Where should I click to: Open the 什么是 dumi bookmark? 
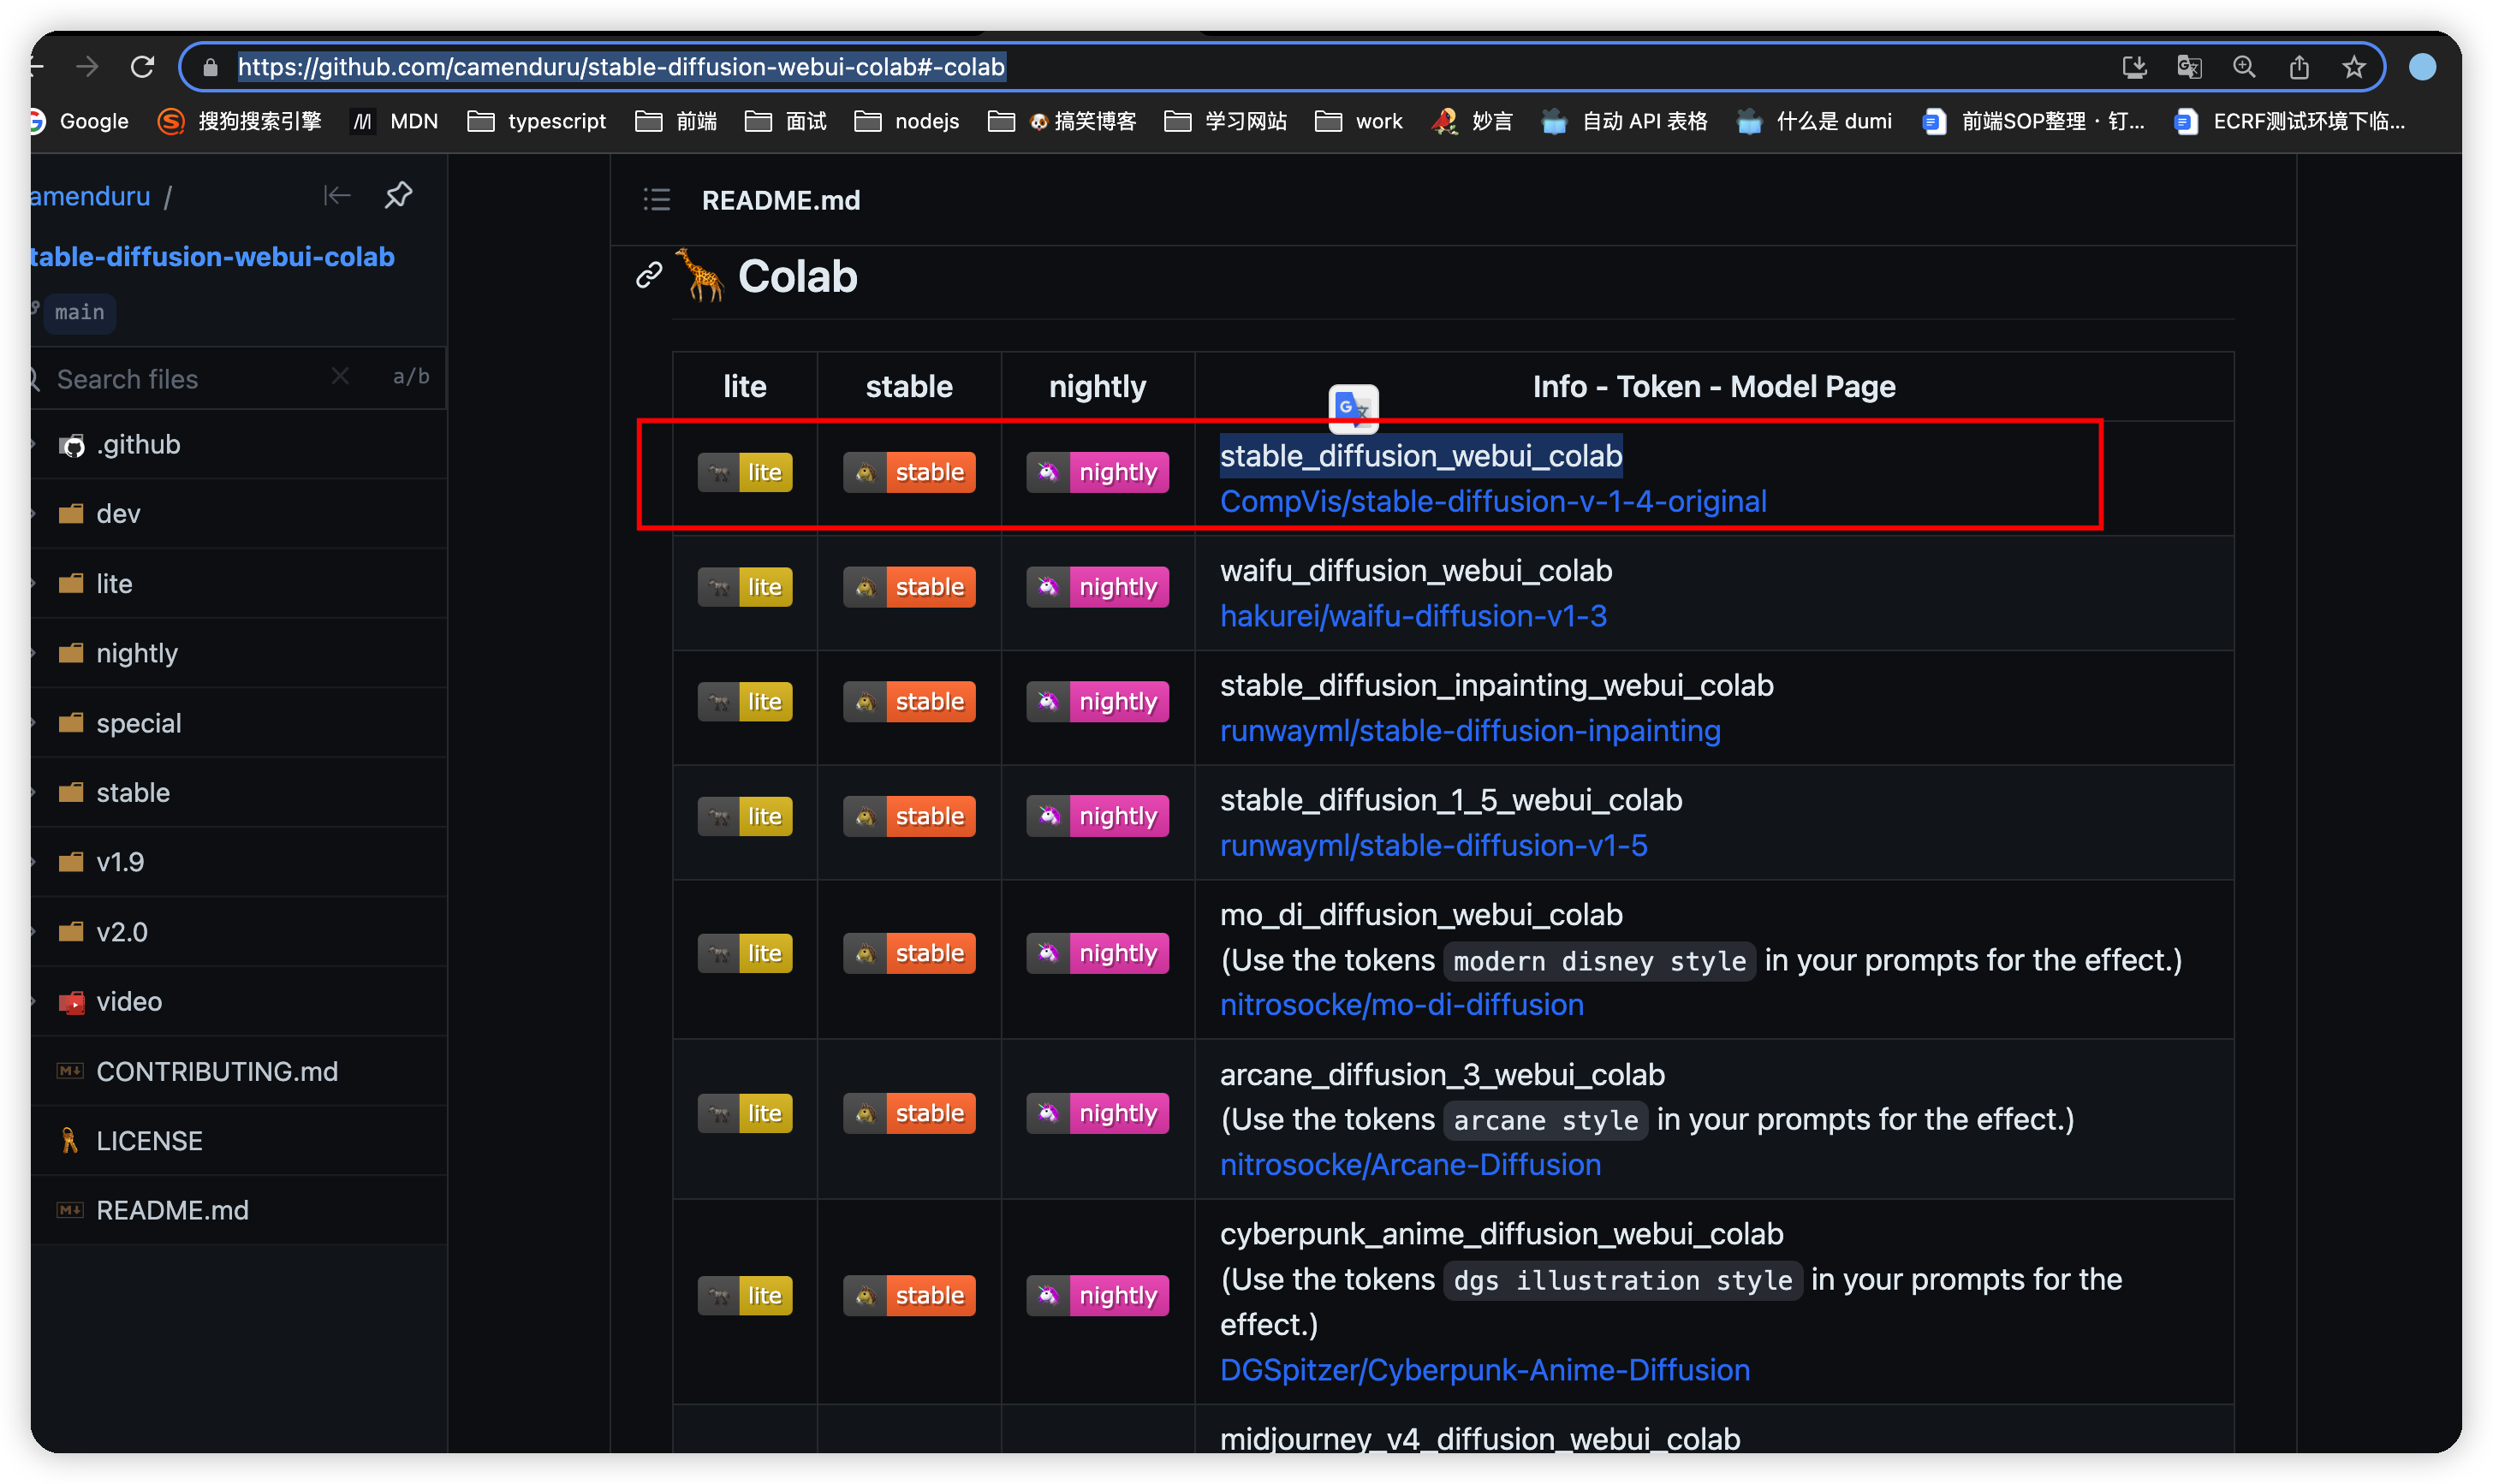(x=1815, y=121)
